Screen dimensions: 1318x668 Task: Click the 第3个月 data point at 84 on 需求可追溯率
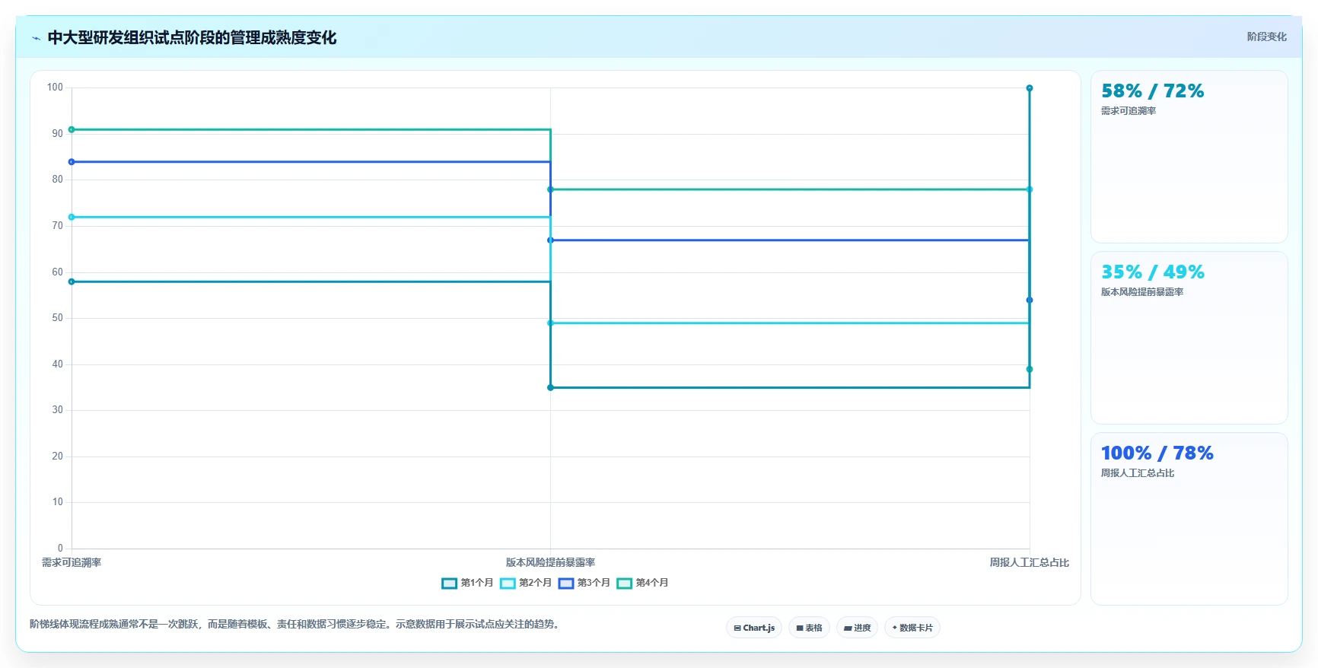point(72,162)
